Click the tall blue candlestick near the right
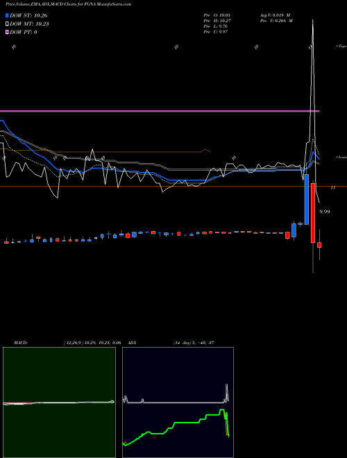347x458 pixels. (307, 199)
